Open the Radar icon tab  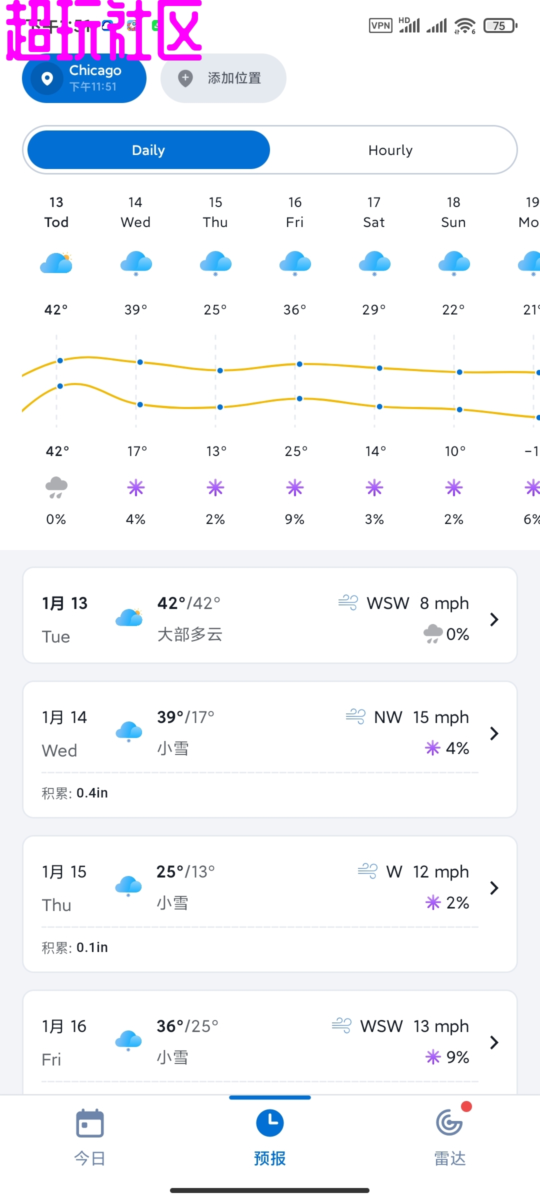click(449, 1123)
